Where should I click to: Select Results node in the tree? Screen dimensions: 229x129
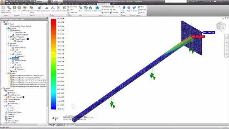click(14, 71)
